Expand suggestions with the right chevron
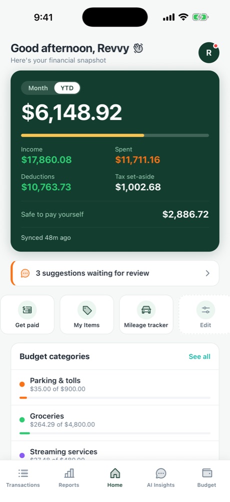 click(207, 273)
